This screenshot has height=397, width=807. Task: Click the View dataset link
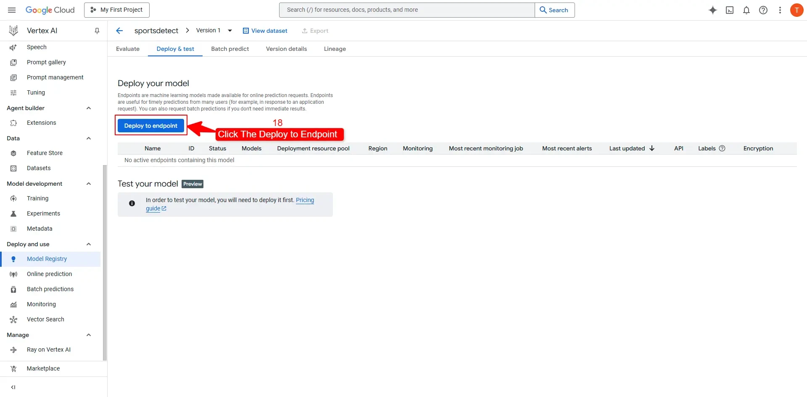pyautogui.click(x=265, y=31)
